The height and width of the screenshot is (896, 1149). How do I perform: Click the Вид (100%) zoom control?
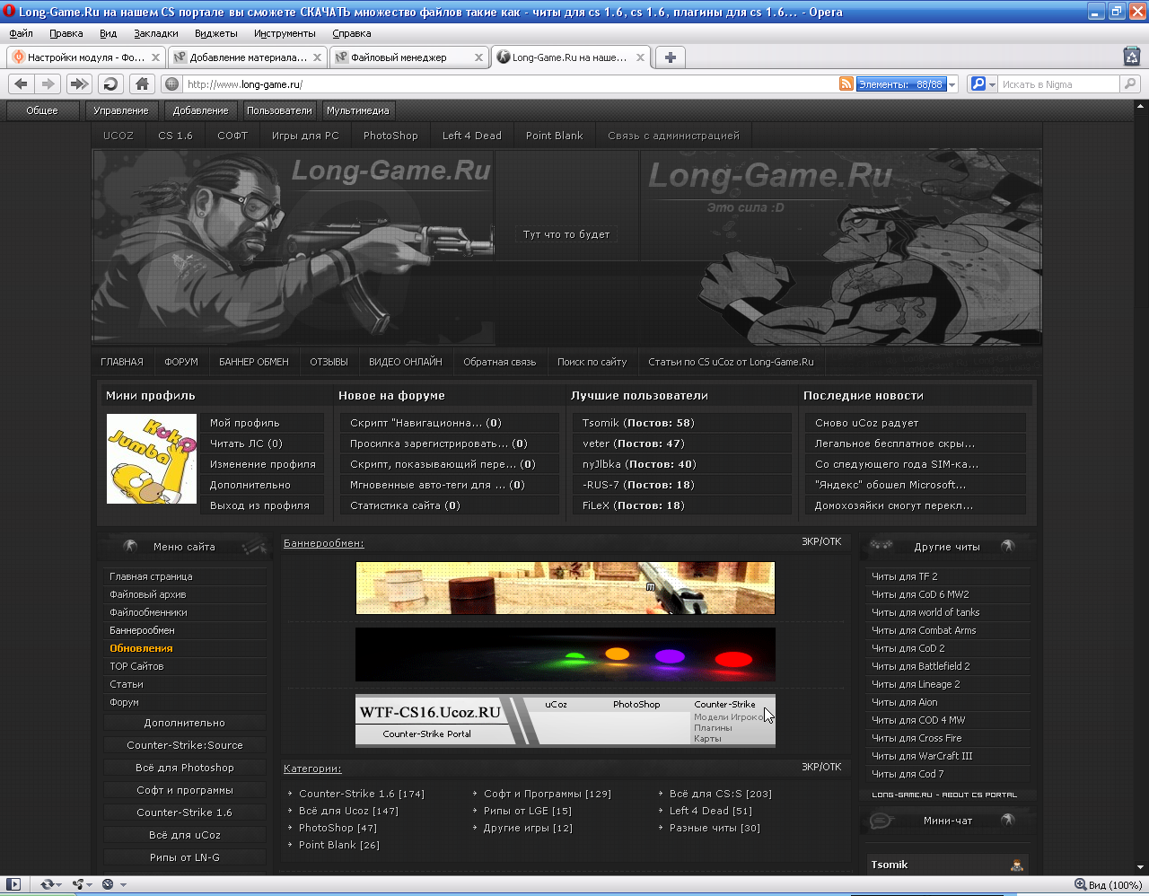pyautogui.click(x=1108, y=884)
